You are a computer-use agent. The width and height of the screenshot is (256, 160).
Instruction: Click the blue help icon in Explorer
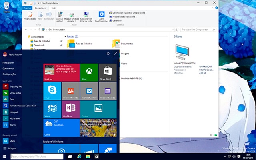click(x=216, y=8)
